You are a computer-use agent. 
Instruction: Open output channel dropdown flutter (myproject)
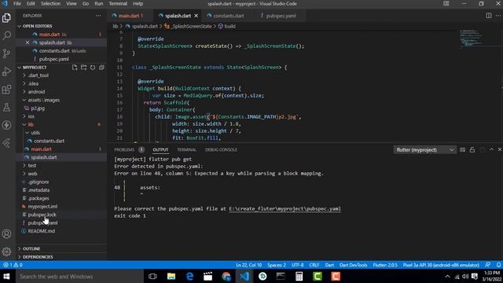[x=425, y=150]
